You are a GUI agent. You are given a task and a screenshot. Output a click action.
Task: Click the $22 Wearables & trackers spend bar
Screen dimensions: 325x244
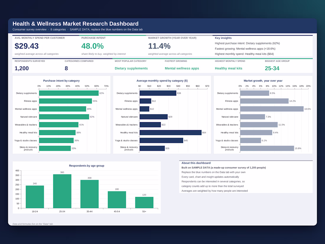point(150,125)
